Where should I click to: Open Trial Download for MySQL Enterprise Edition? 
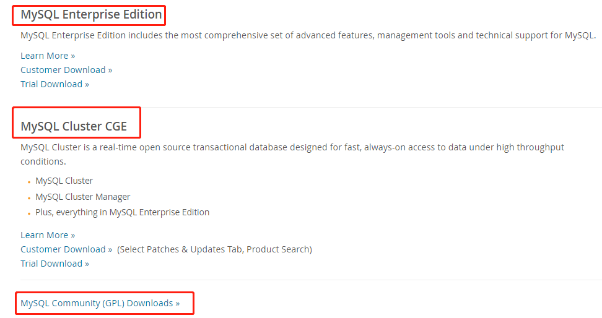tap(55, 84)
